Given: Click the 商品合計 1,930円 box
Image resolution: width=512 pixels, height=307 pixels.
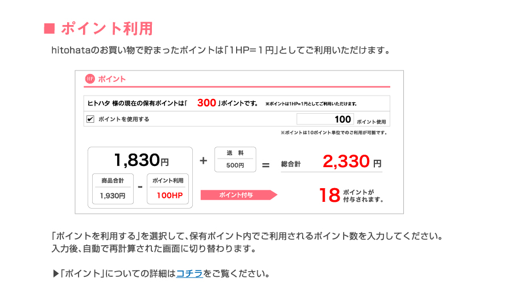Looking at the screenshot, I should pyautogui.click(x=113, y=189).
